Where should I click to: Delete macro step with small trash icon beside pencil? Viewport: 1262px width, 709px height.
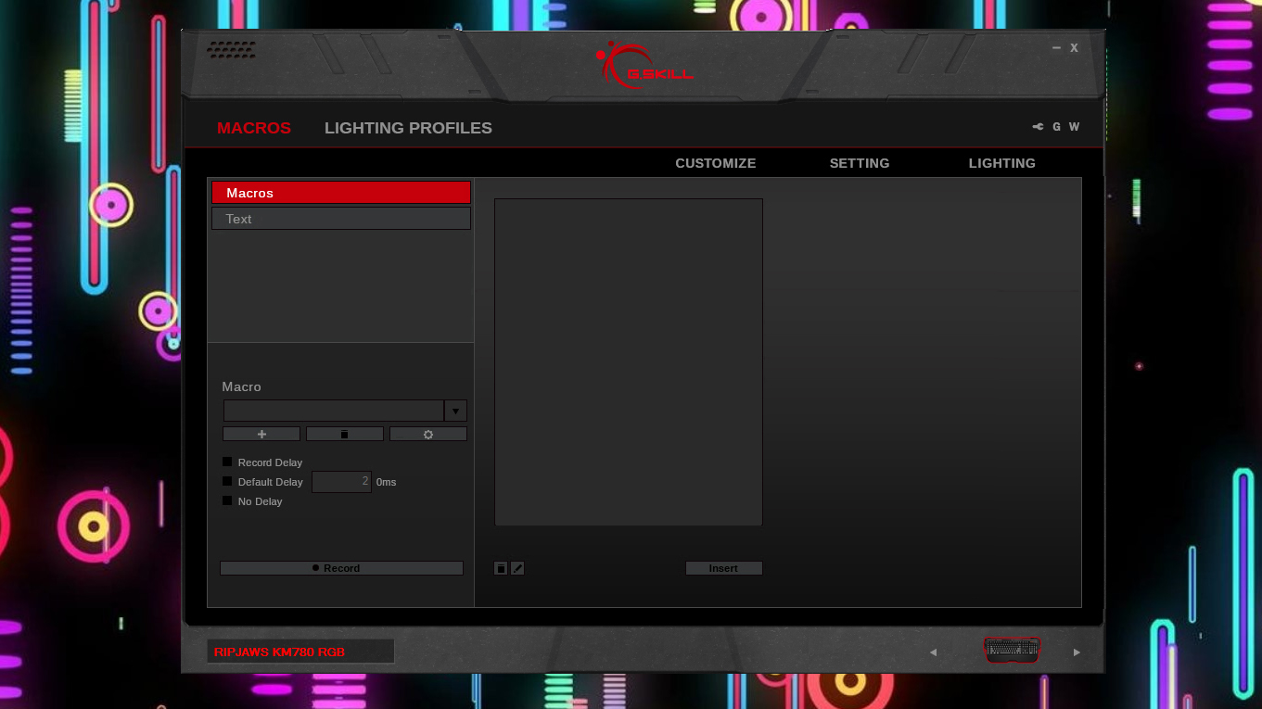pos(501,568)
